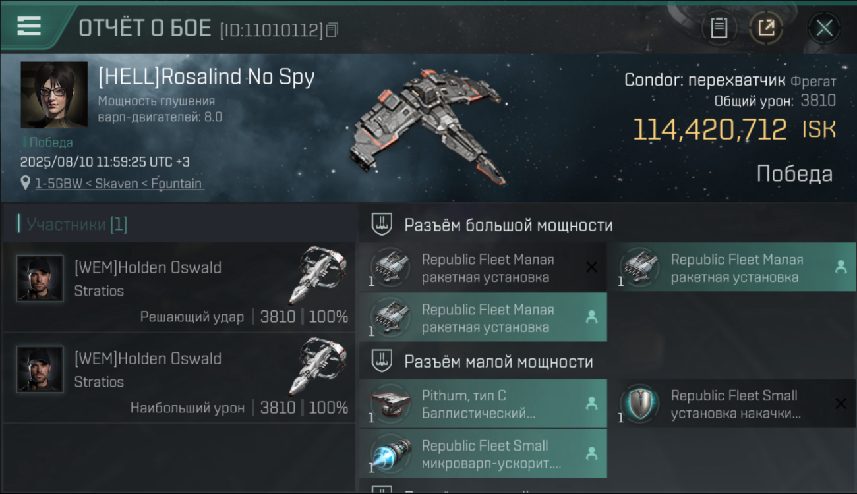Click person icon on second-row rocket launcher
Screen dimensions: 857x494
[591, 317]
